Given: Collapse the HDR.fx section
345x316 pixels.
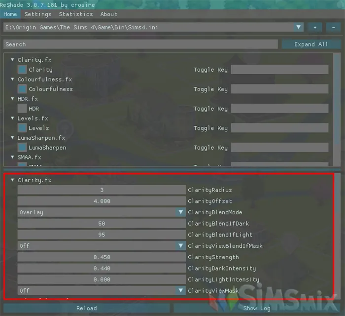Looking at the screenshot, I should click(12, 99).
